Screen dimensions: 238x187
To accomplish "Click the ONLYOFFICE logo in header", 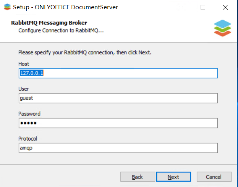I will tap(222, 28).
